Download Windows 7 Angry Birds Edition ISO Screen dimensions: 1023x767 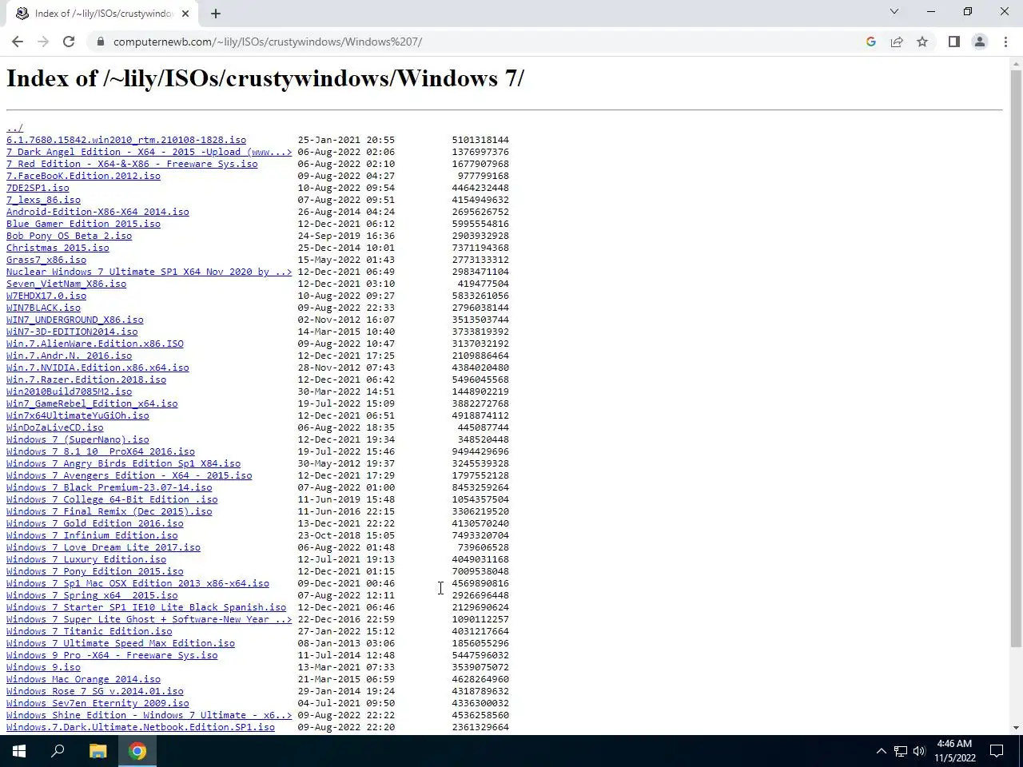pyautogui.click(x=123, y=463)
